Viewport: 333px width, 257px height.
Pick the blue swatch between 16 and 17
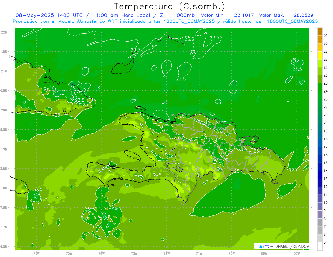320,151
